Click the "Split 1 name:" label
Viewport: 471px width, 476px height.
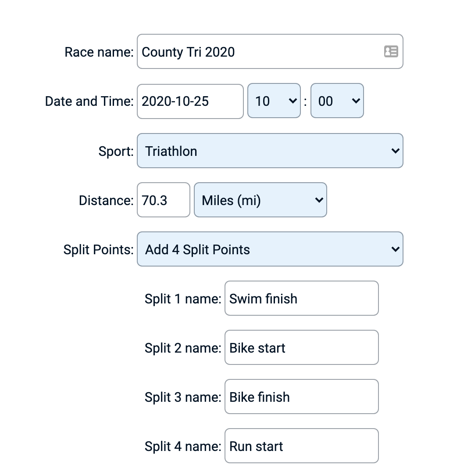tap(183, 299)
